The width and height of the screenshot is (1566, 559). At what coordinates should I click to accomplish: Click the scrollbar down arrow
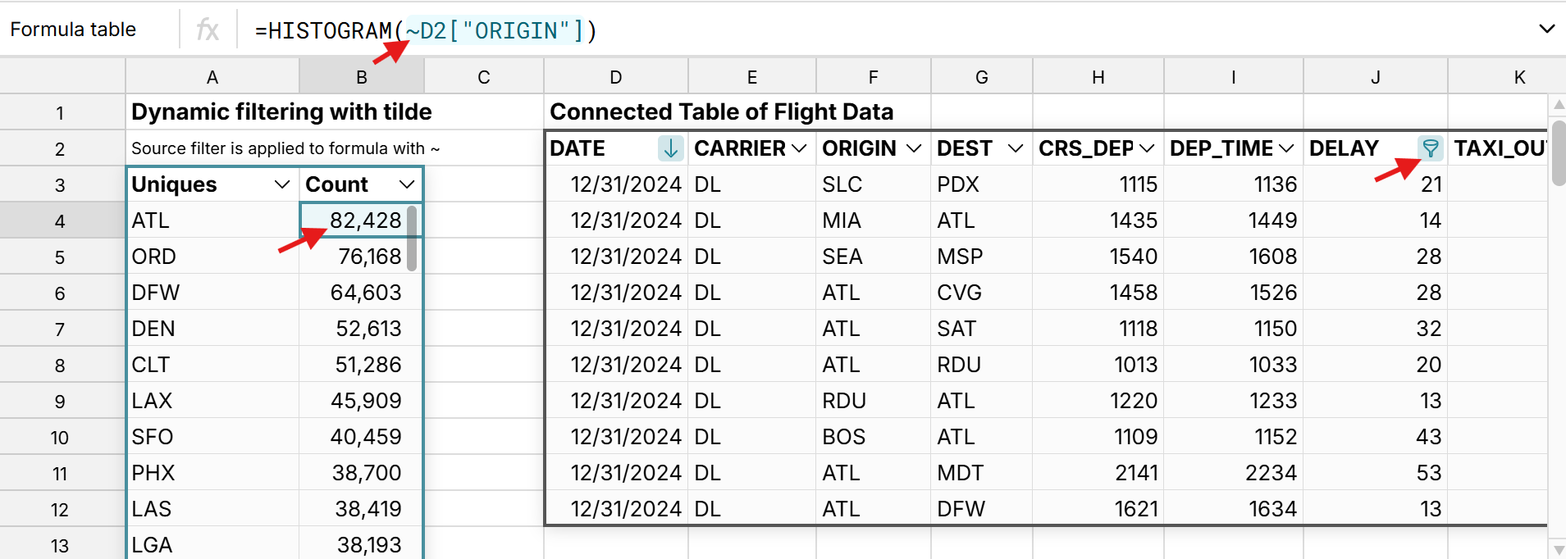pos(1558,548)
